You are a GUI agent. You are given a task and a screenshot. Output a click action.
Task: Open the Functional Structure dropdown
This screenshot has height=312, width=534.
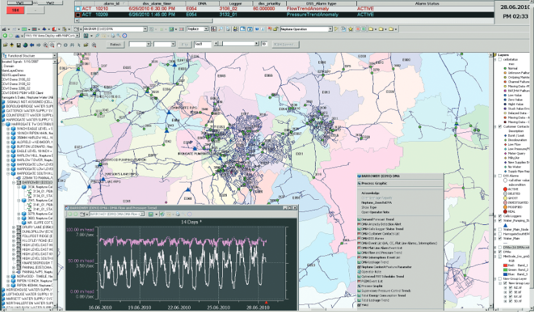coord(54,55)
